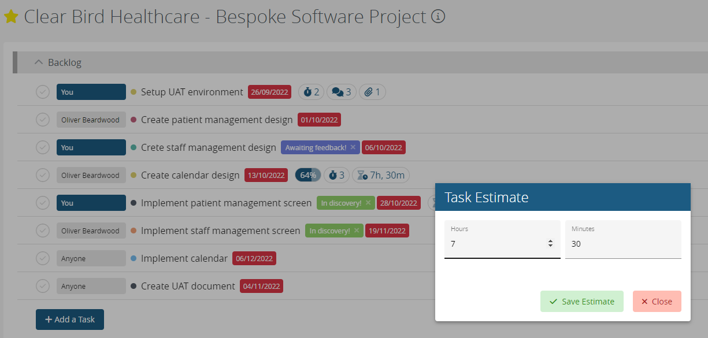708x338 pixels.
Task: Click the Save Estimate button
Action: point(581,301)
